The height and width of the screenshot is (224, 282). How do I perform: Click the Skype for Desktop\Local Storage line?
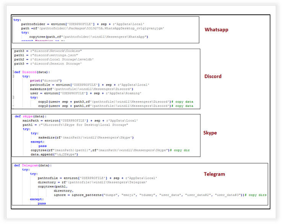[75, 125]
